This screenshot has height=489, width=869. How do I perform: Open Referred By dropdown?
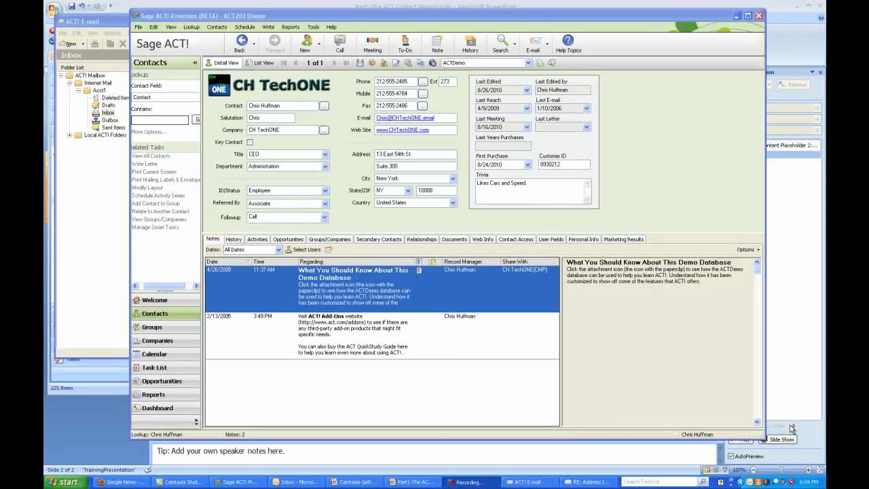pos(325,203)
